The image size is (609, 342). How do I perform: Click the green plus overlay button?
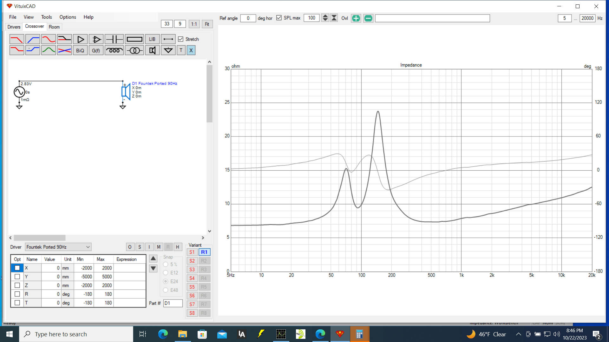click(356, 18)
